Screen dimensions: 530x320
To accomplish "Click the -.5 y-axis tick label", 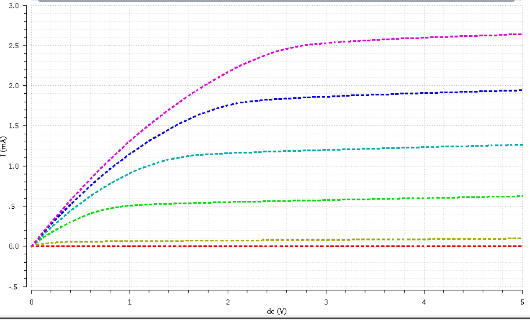I will [x=15, y=287].
